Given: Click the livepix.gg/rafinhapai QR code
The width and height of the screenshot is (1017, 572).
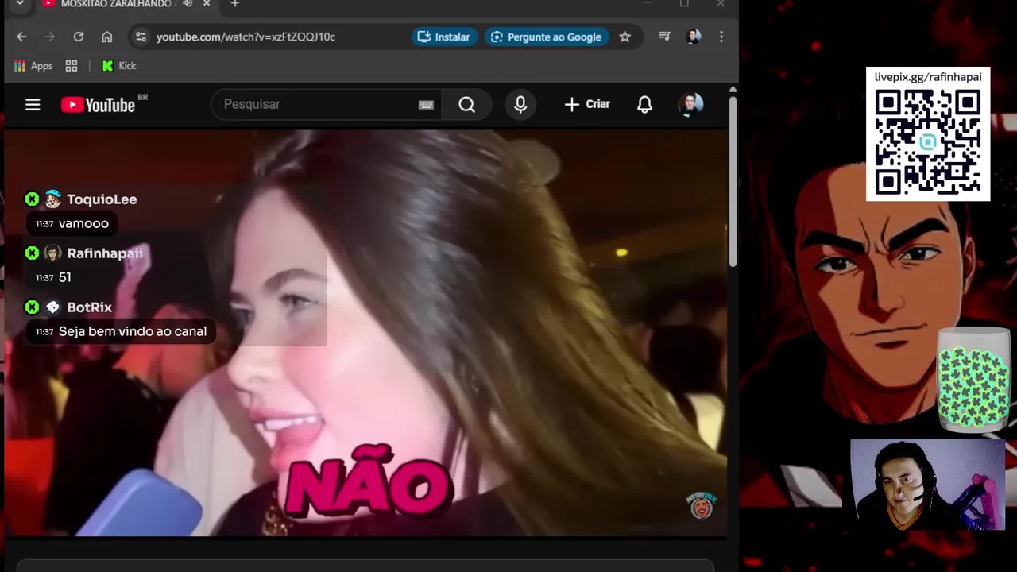Looking at the screenshot, I should coord(928,143).
